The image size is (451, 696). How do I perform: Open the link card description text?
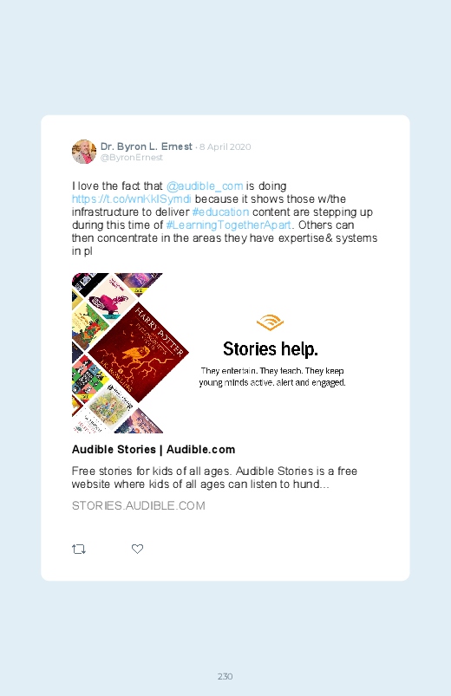click(214, 478)
